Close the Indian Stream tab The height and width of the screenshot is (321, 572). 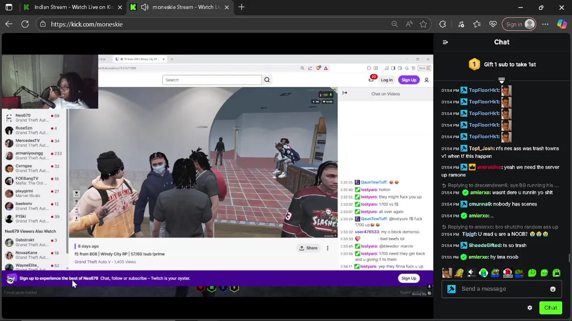coord(120,7)
